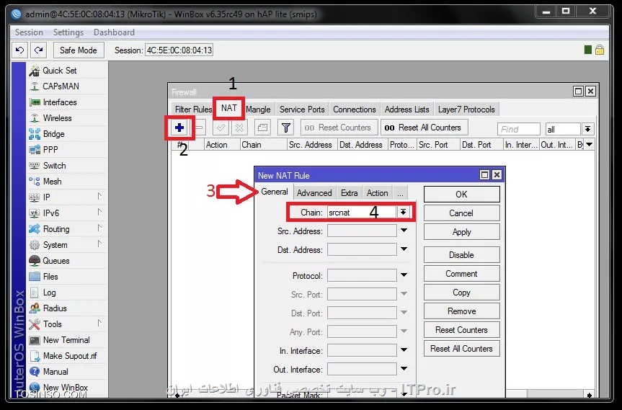
Task: Open the 'all' filter dropdown in Firewall
Action: click(587, 129)
